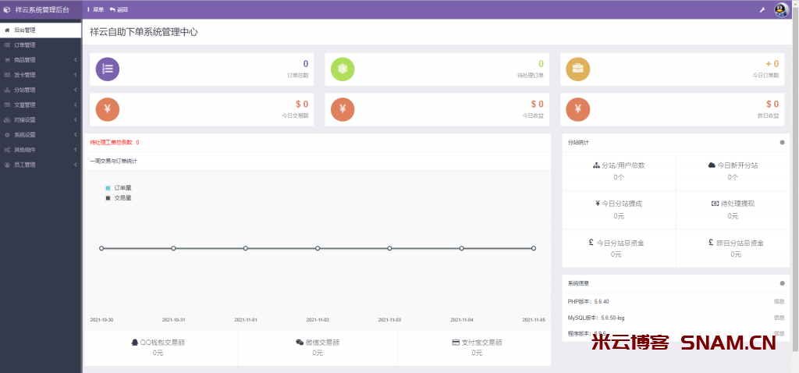799x373 pixels.
Task: Open the user avatar in top-right corner
Action: pos(781,9)
